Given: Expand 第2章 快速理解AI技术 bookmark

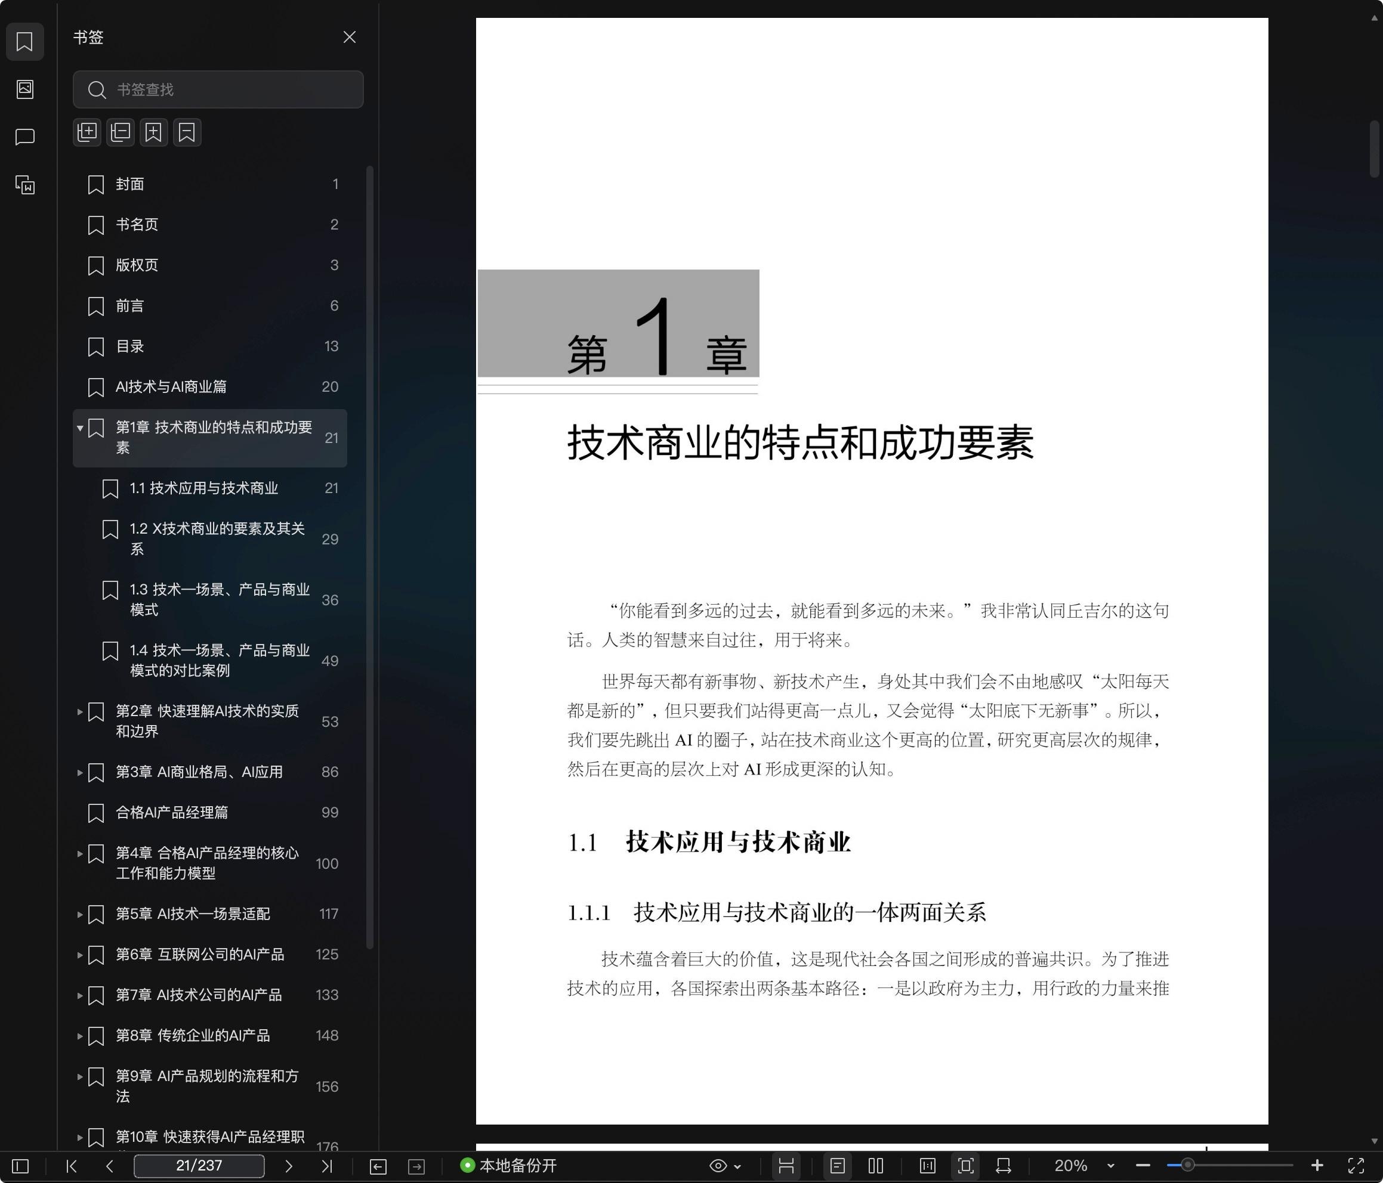Looking at the screenshot, I should tap(80, 712).
